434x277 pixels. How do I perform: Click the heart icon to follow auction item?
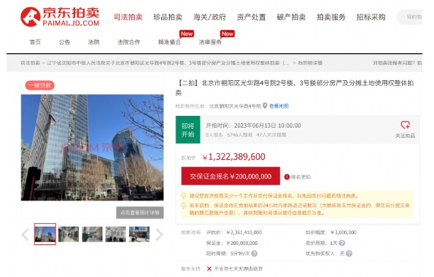(406, 125)
